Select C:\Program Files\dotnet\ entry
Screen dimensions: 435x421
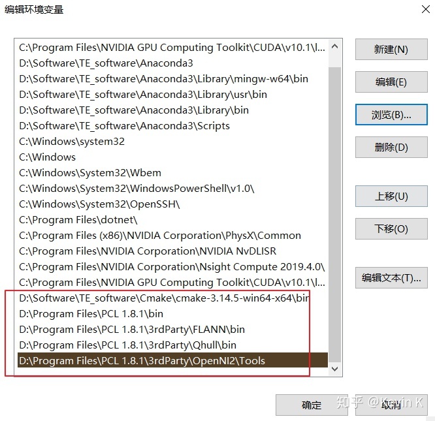pos(172,220)
